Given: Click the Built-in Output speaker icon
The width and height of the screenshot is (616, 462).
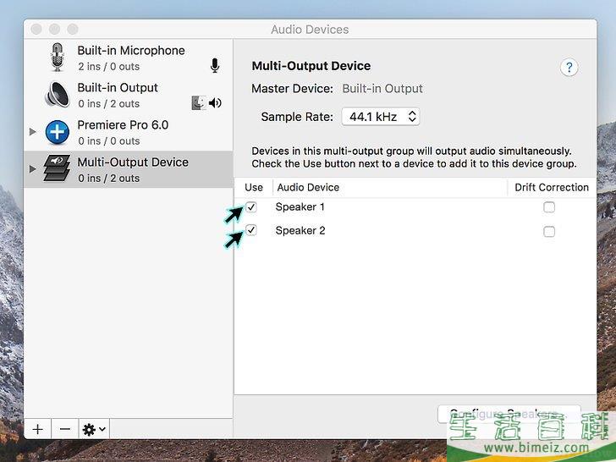Looking at the screenshot, I should [58, 95].
